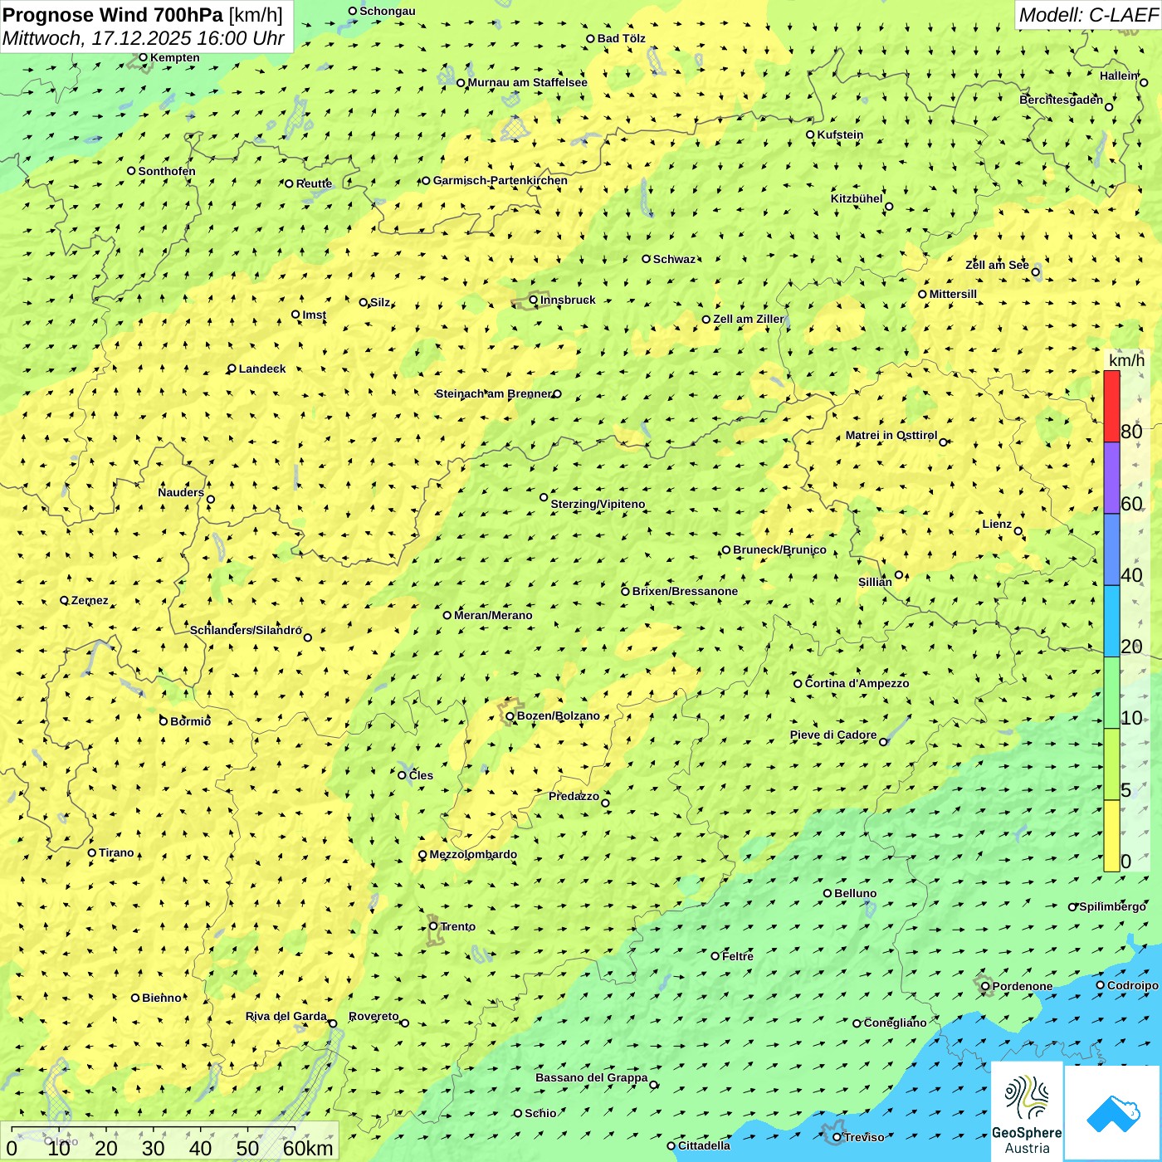Click the 'Meran/Merano' label
Screen dimensions: 1162x1162
[493, 615]
